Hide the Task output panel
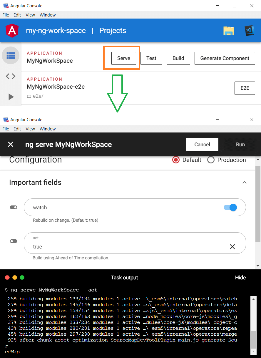Image resolution: width=261 pixels, height=358 pixels. [240, 278]
